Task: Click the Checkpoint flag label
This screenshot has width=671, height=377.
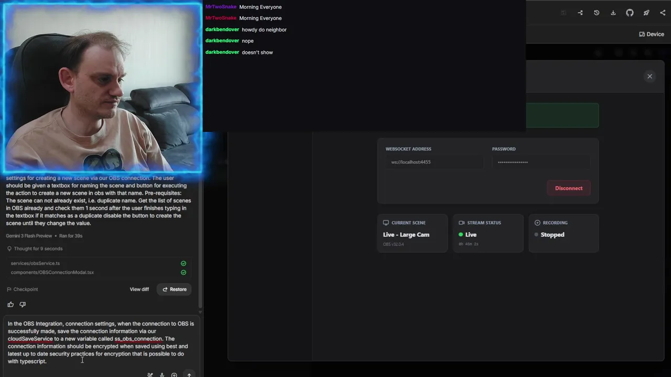Action: coord(22,289)
